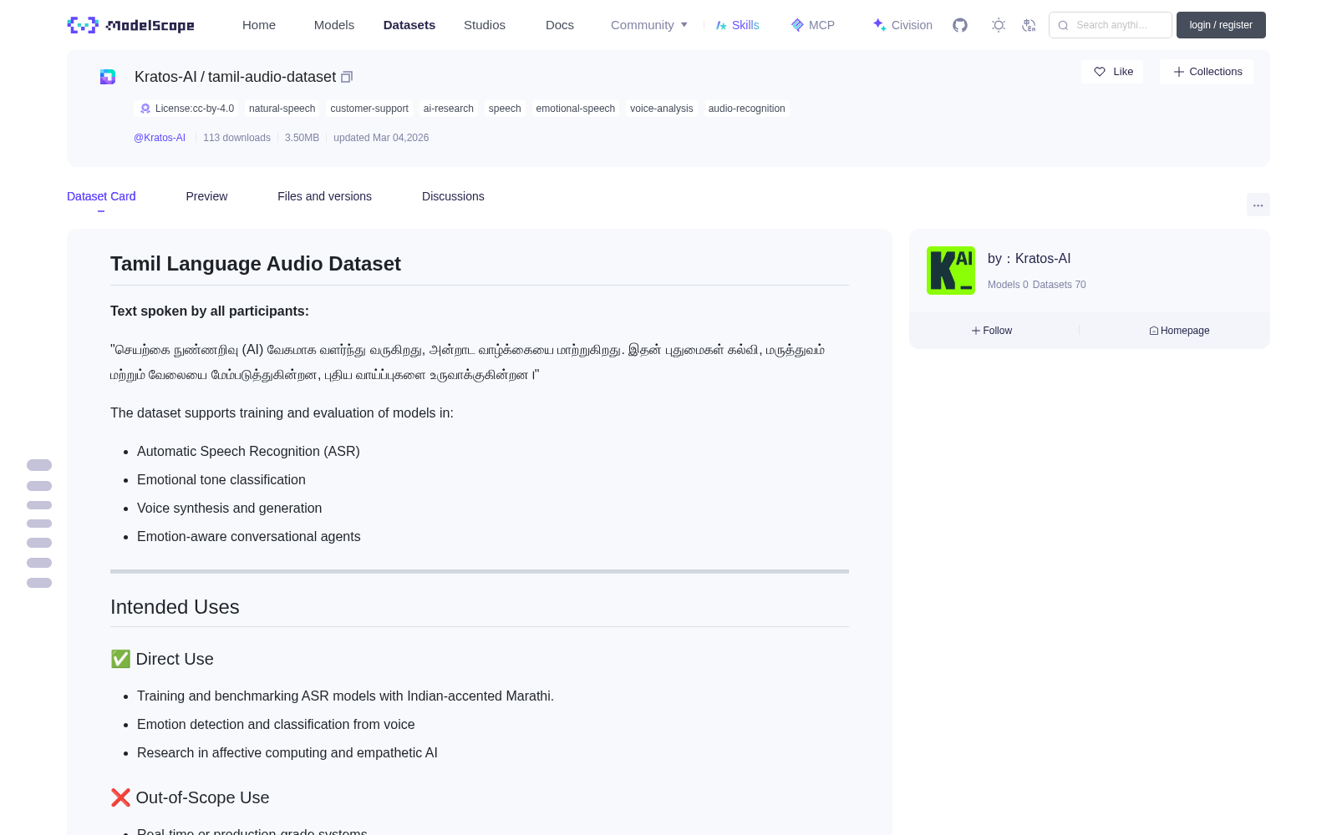This screenshot has width=1337, height=835.
Task: Click the natural-speech tag
Action: (282, 109)
